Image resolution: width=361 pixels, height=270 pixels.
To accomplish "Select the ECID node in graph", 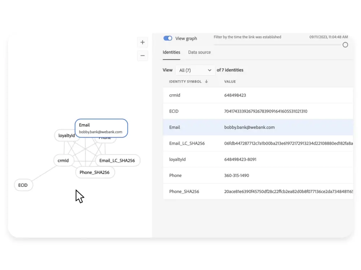I will (x=23, y=185).
